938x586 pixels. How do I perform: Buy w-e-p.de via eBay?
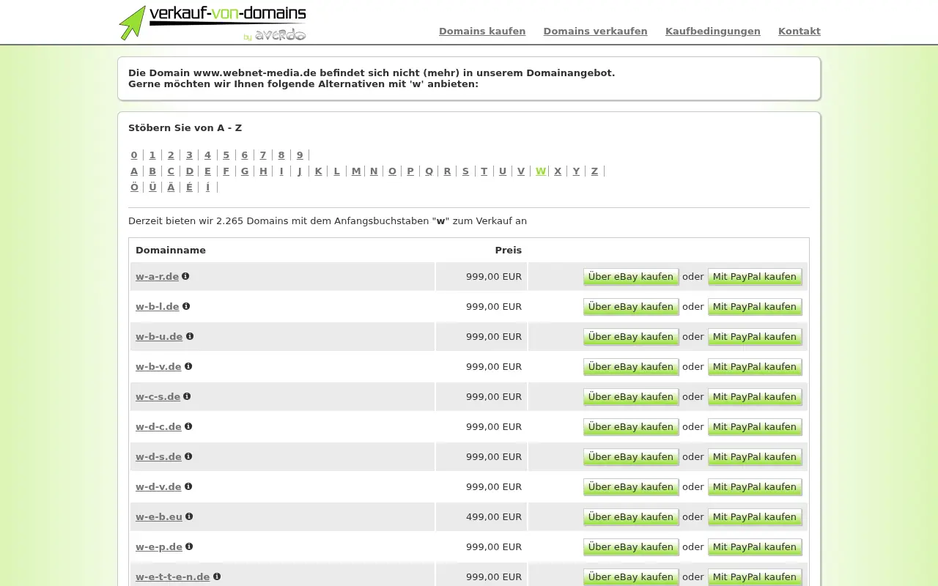pyautogui.click(x=631, y=547)
